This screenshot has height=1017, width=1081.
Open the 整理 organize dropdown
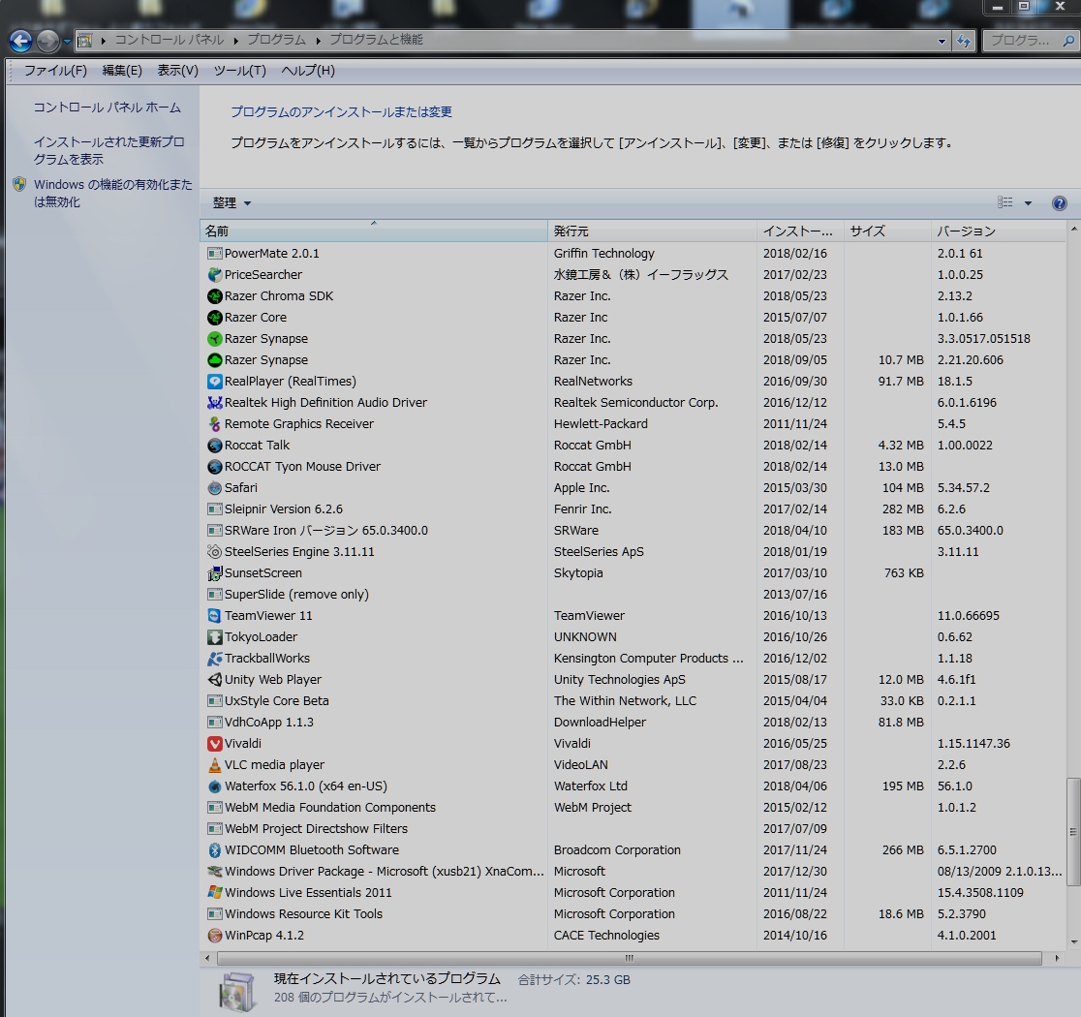point(232,203)
